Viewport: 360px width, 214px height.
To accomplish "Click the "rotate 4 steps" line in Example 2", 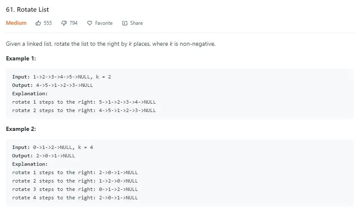I will click(x=75, y=198).
